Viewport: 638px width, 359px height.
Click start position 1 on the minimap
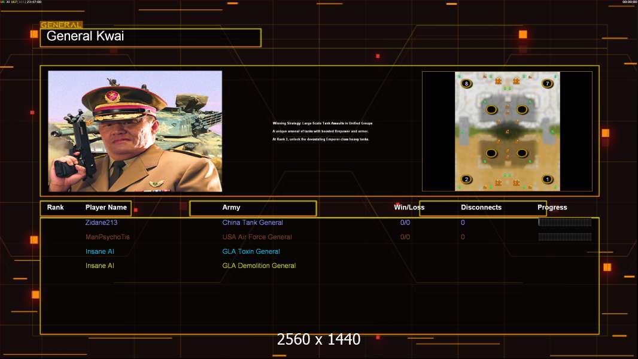click(547, 179)
